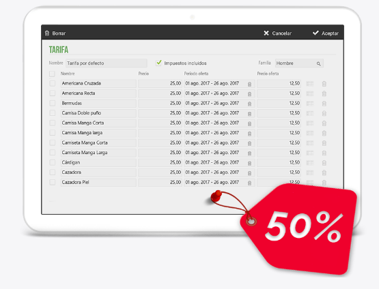379x289 pixels.
Task: Tick the checkbox for Camiseta Manga Corta
Action: [x=52, y=143]
